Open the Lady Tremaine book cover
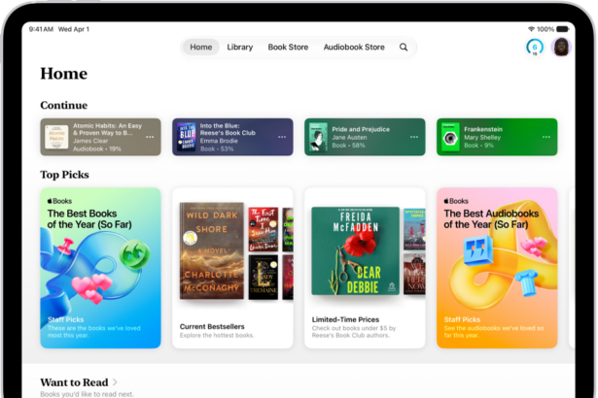This screenshot has height=398, width=598. 264,278
